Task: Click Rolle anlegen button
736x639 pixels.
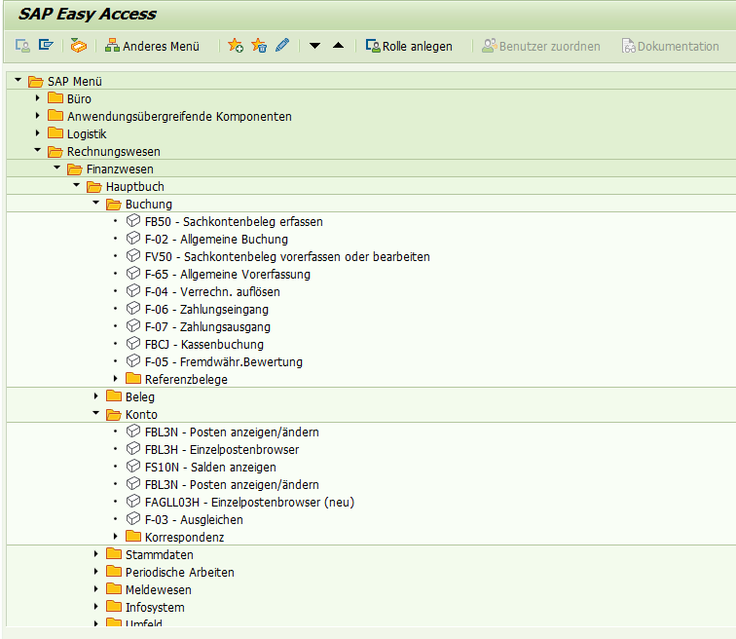Action: 409,46
